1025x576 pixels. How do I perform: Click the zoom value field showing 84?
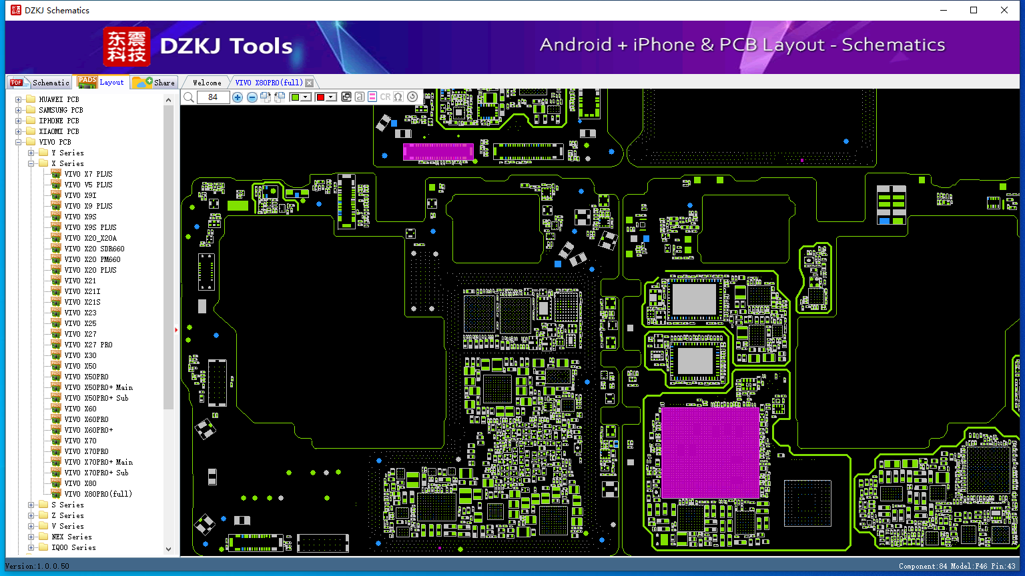point(213,97)
